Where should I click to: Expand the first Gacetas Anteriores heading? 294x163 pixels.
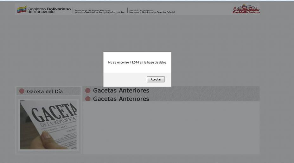121,91
